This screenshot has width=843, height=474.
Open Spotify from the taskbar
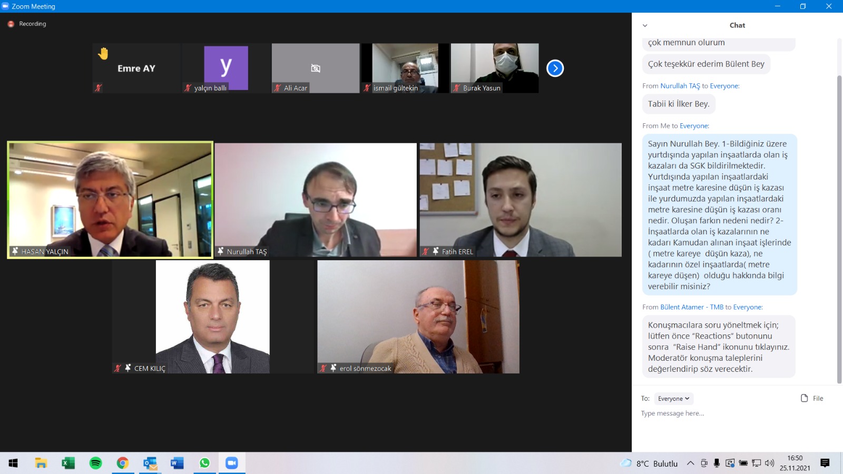[x=95, y=463]
